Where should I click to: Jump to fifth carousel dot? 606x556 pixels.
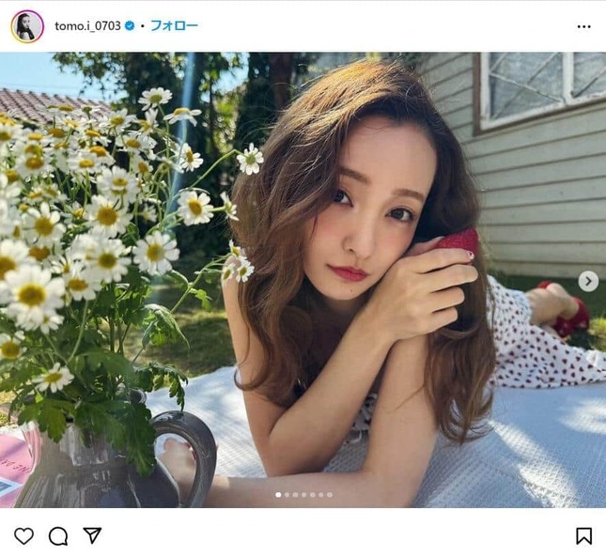(312, 495)
